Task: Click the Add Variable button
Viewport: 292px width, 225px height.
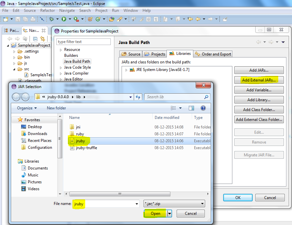Action: coord(259,90)
